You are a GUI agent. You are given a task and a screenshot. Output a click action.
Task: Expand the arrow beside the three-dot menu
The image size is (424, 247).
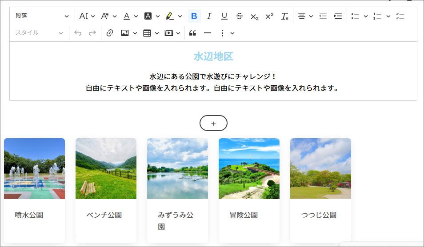[x=232, y=33]
